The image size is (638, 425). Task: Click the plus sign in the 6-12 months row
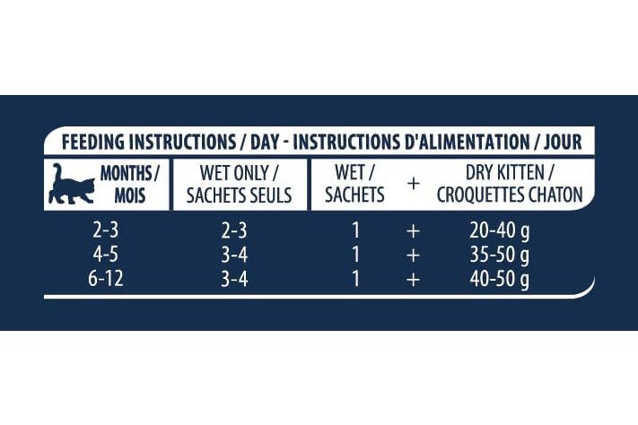413,280
